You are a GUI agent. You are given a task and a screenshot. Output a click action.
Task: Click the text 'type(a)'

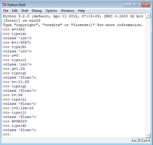19,34
